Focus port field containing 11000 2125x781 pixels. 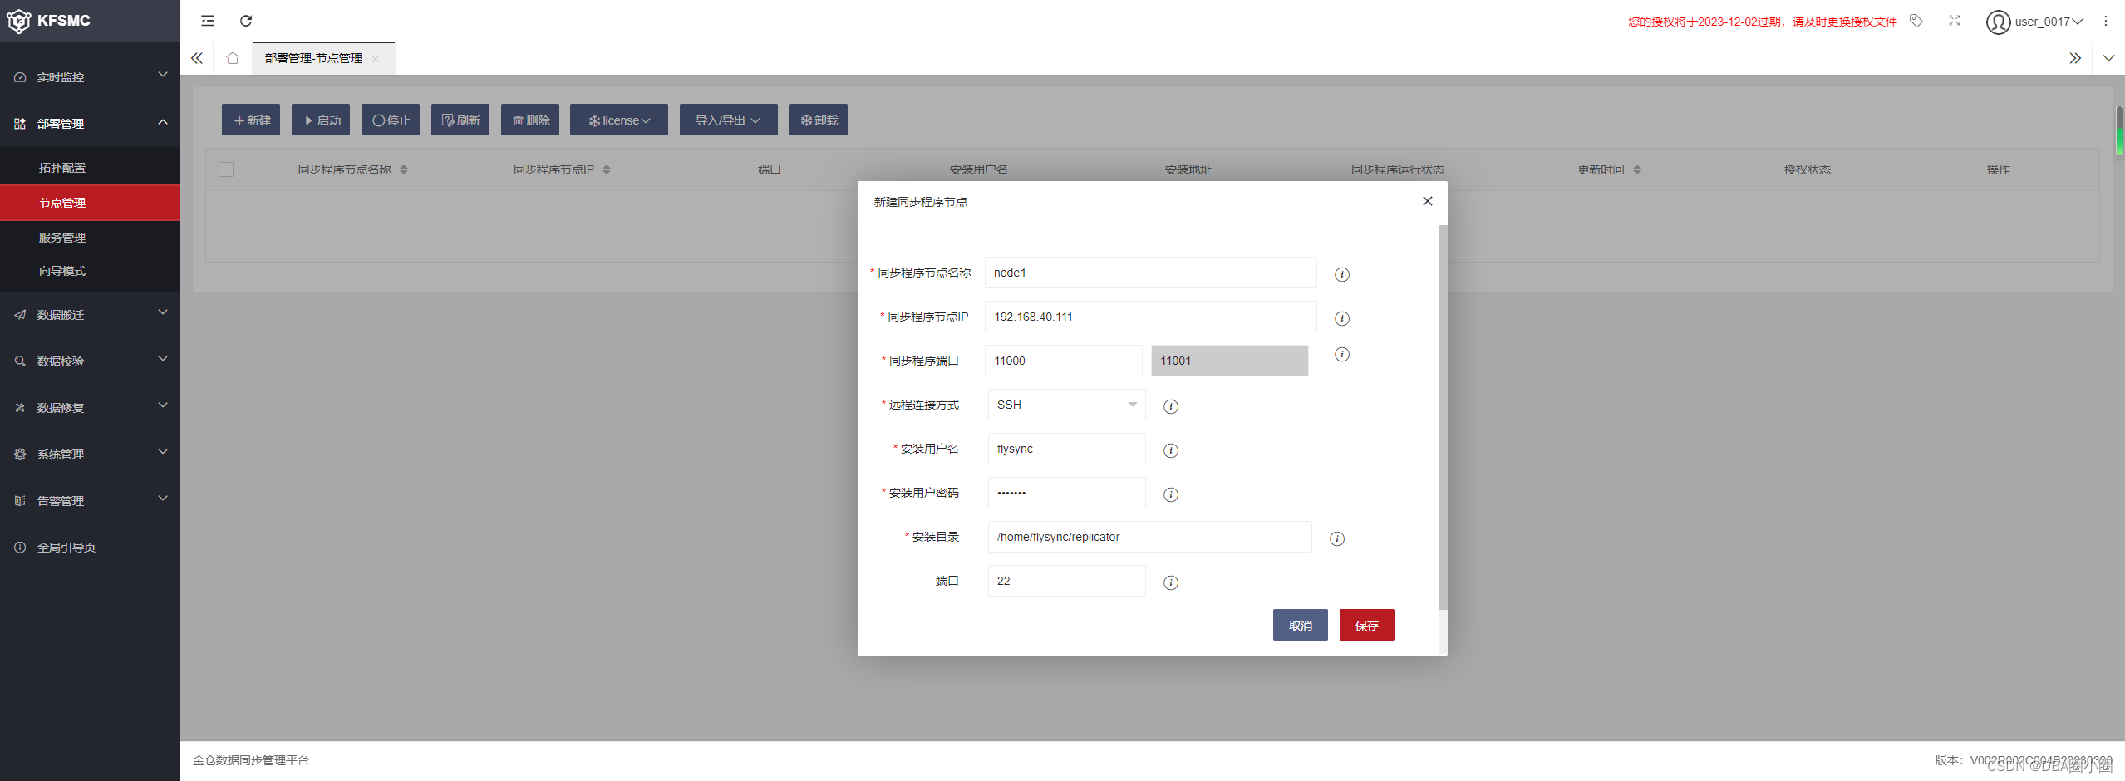tap(1063, 361)
